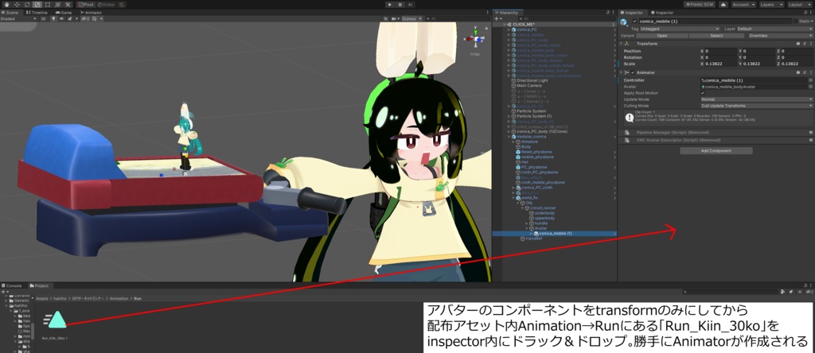Open the world_fix prefab arrow
The height and width of the screenshot is (353, 815).
click(x=615, y=198)
